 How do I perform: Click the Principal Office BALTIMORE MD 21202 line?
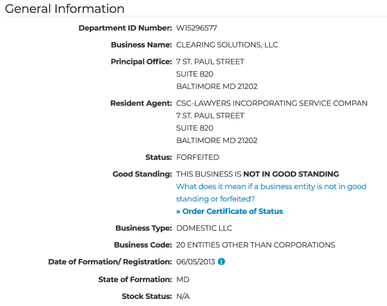pos(217,86)
